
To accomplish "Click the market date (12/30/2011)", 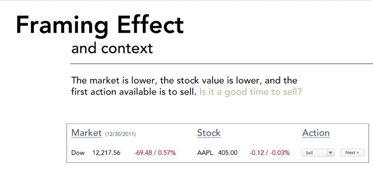I will coord(120,134).
